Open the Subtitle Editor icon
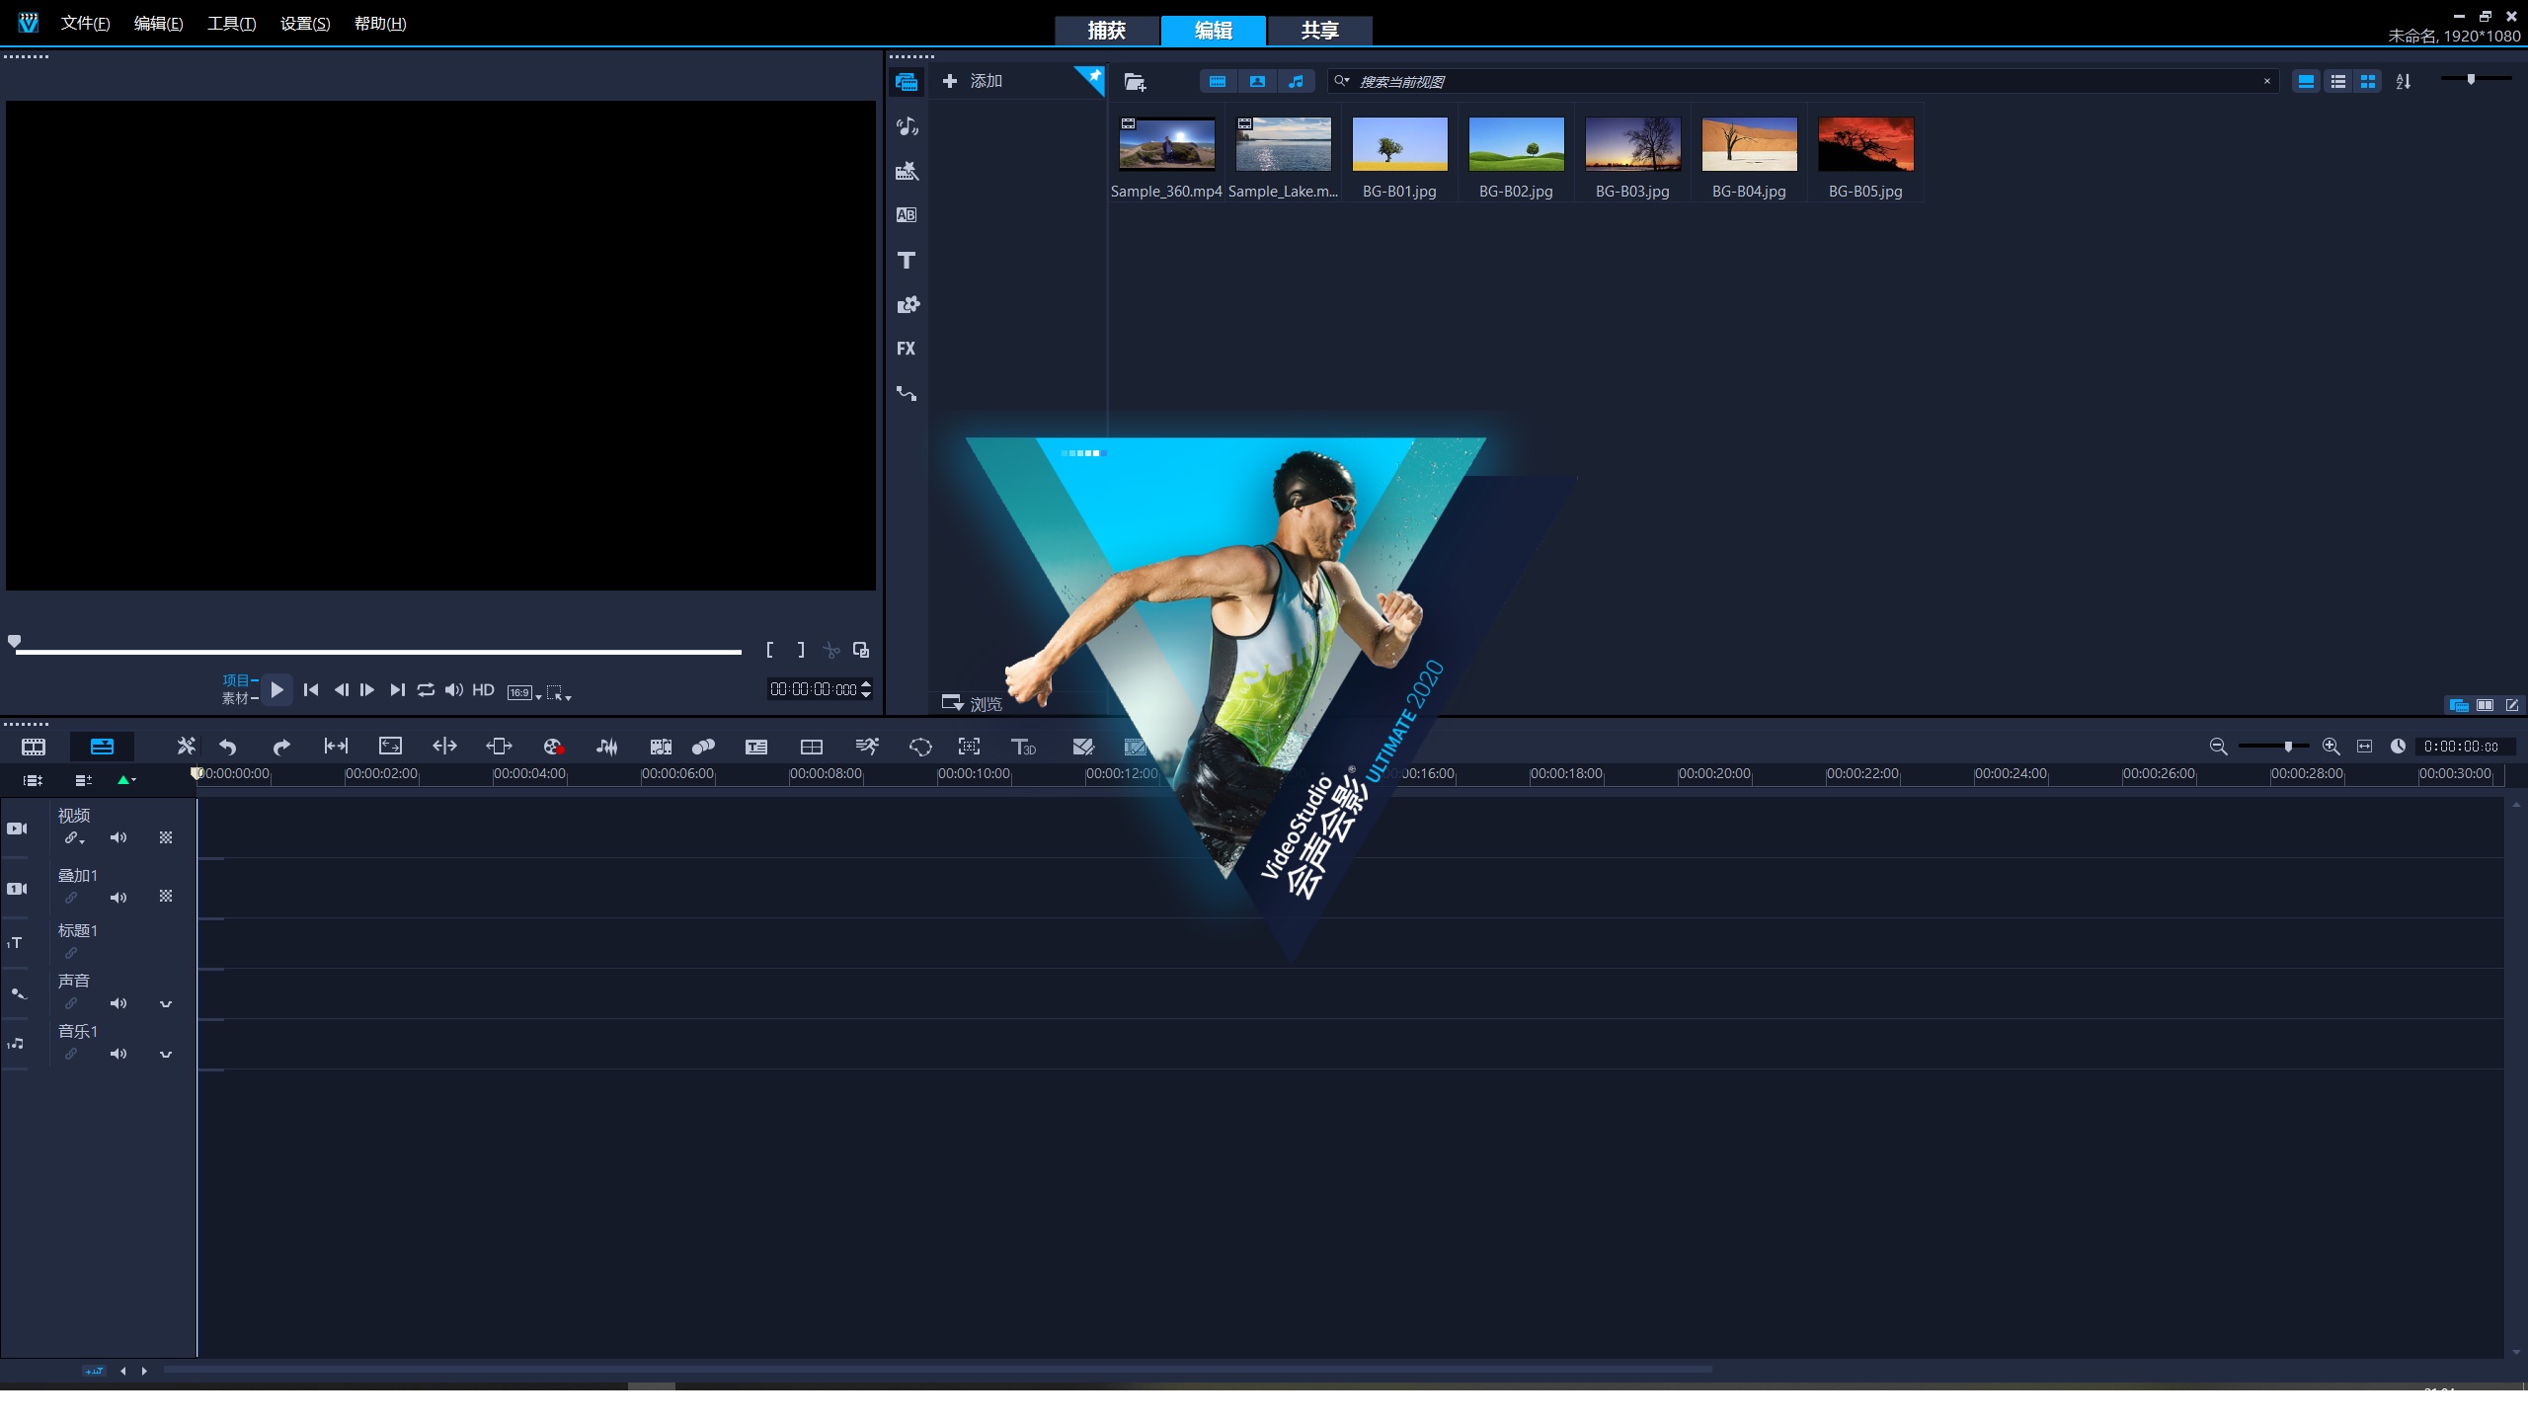Viewport: 2528px width, 1422px height. [756, 747]
